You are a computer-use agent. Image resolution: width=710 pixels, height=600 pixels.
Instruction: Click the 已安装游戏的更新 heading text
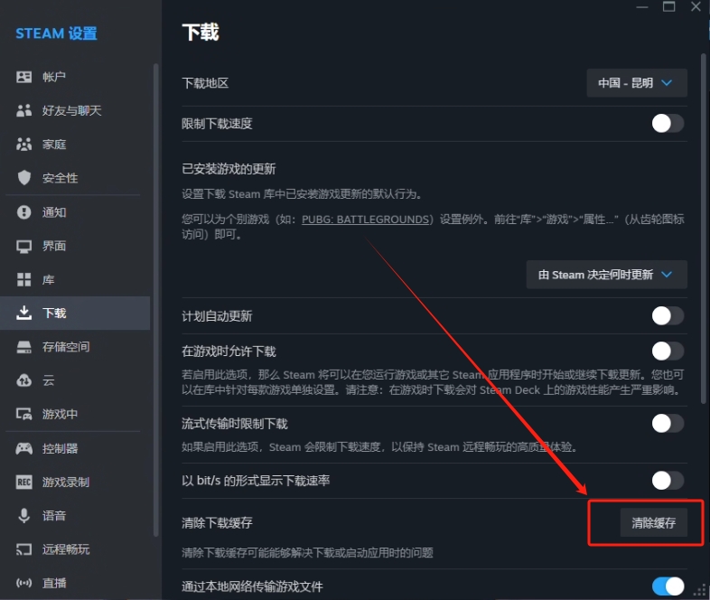229,169
